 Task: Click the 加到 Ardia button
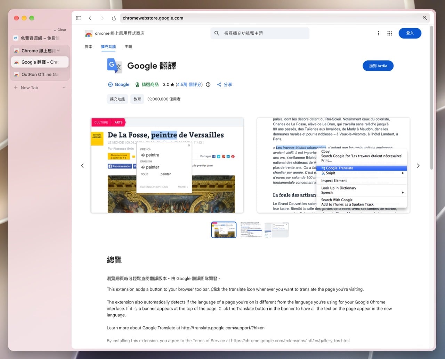pos(378,66)
